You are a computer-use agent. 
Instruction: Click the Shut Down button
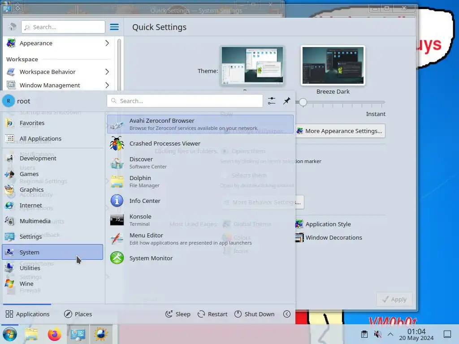click(255, 314)
